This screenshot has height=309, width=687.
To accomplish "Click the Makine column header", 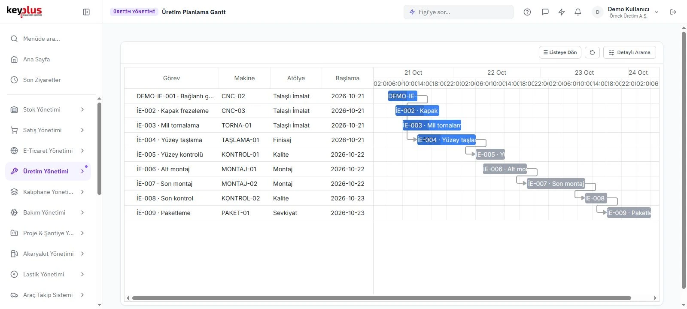I will [244, 78].
